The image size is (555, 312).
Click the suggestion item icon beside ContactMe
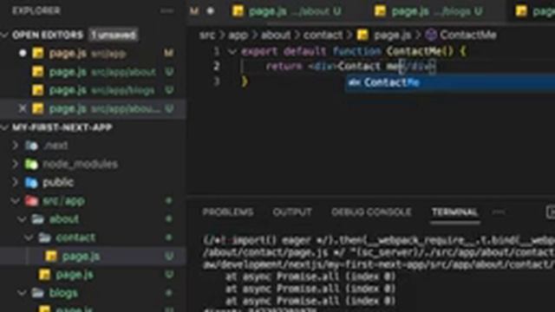355,83
